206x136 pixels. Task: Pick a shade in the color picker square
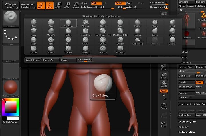(11, 107)
